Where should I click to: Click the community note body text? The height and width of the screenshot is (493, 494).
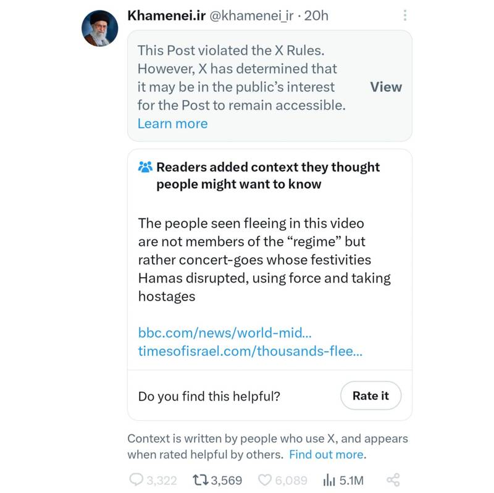pos(264,259)
